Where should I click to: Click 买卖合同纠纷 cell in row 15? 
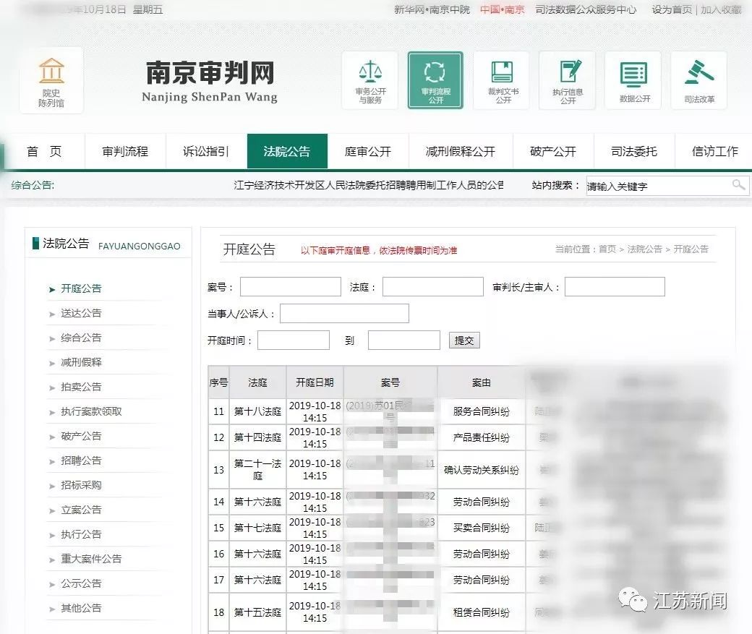[481, 528]
